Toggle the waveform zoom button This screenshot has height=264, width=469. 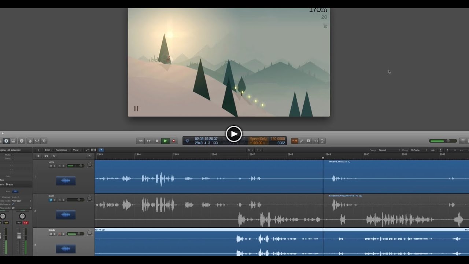[x=433, y=150]
